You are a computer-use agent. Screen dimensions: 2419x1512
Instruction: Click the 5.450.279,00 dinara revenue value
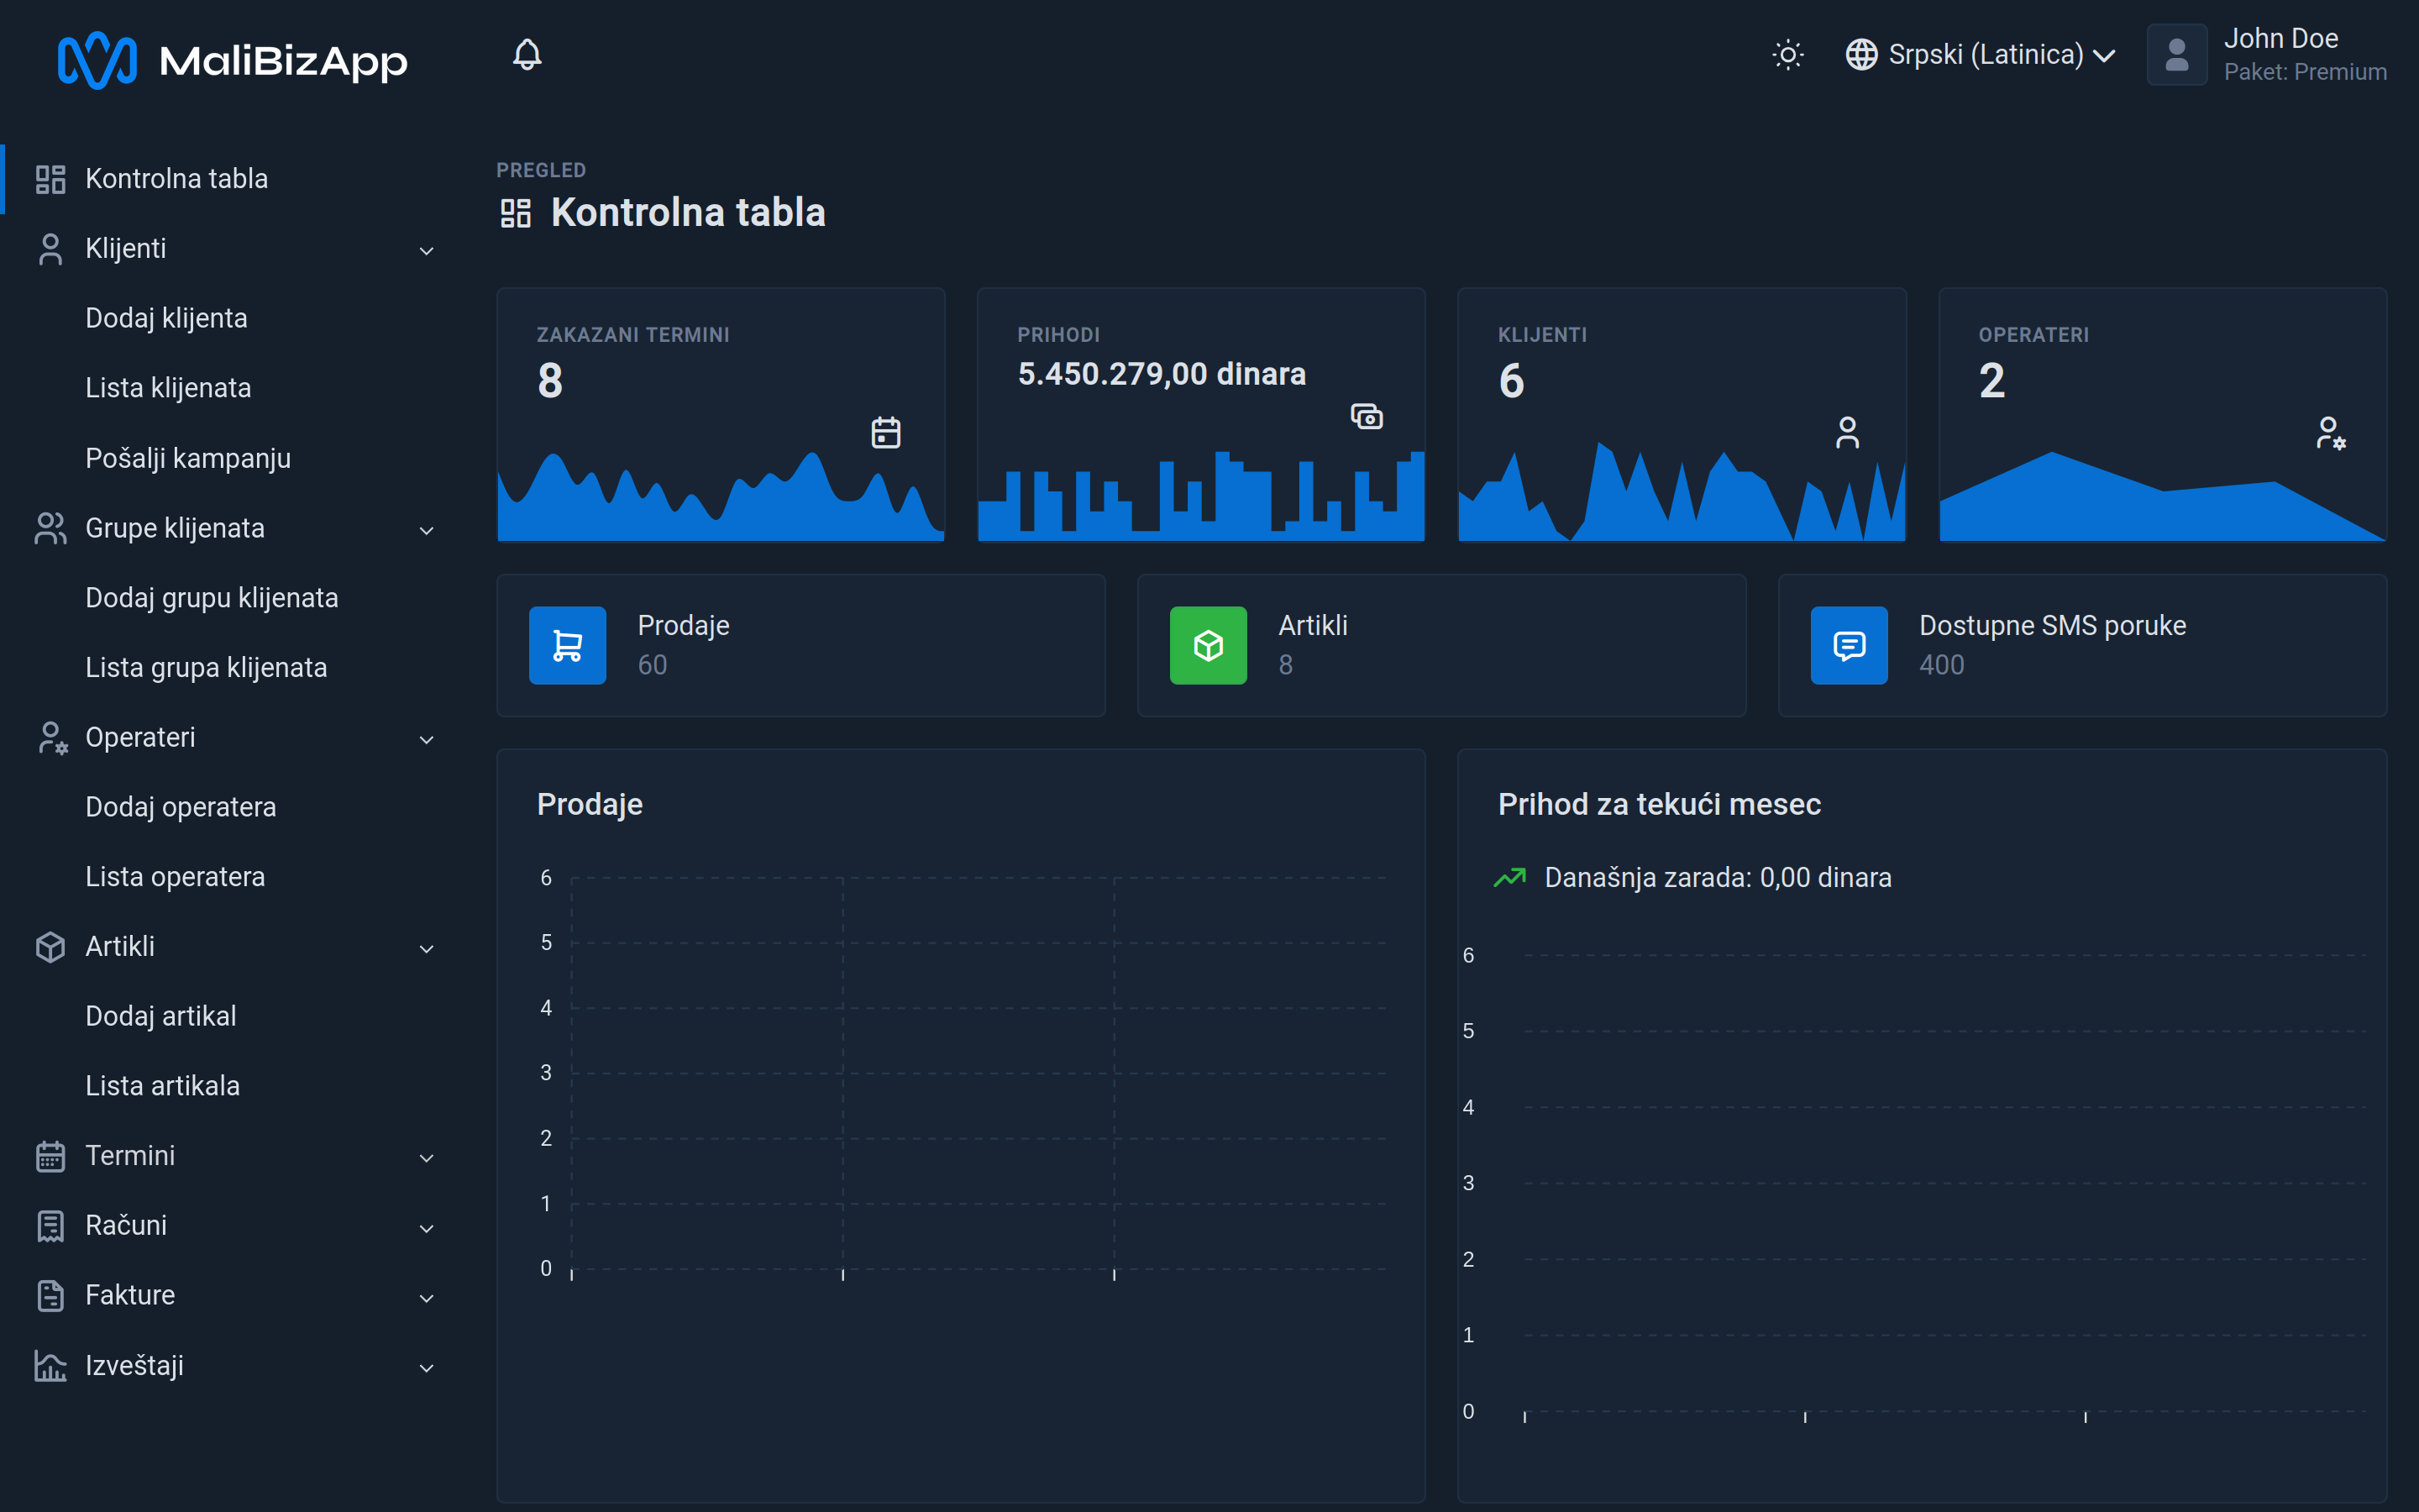click(x=1162, y=374)
